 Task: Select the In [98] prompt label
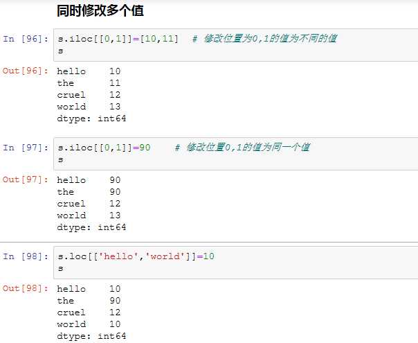tap(26, 256)
